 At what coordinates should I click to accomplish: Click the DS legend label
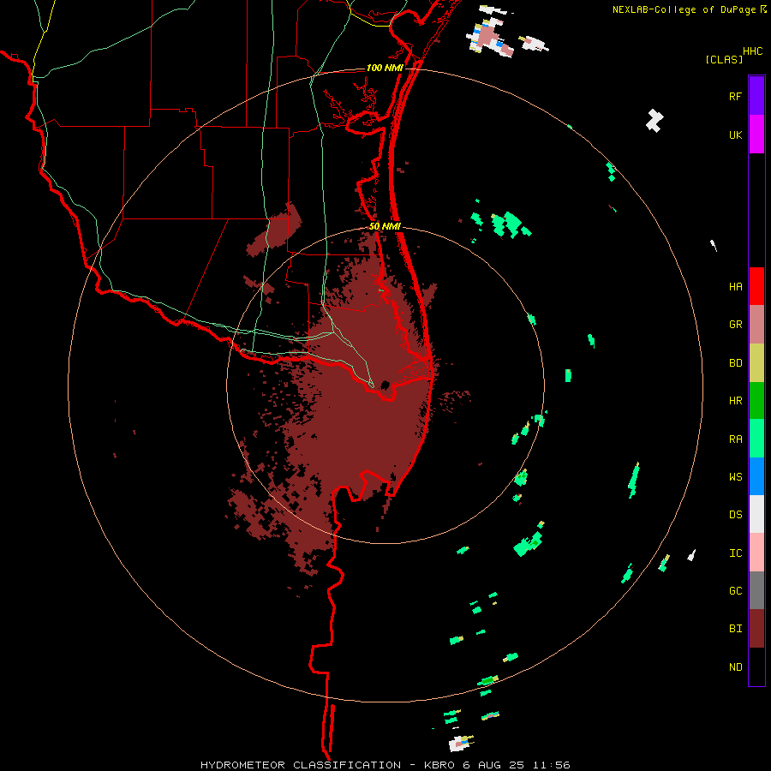tap(735, 514)
